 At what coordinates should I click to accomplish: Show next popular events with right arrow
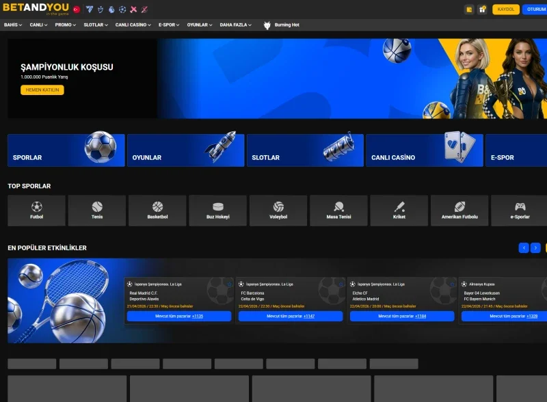(x=535, y=247)
